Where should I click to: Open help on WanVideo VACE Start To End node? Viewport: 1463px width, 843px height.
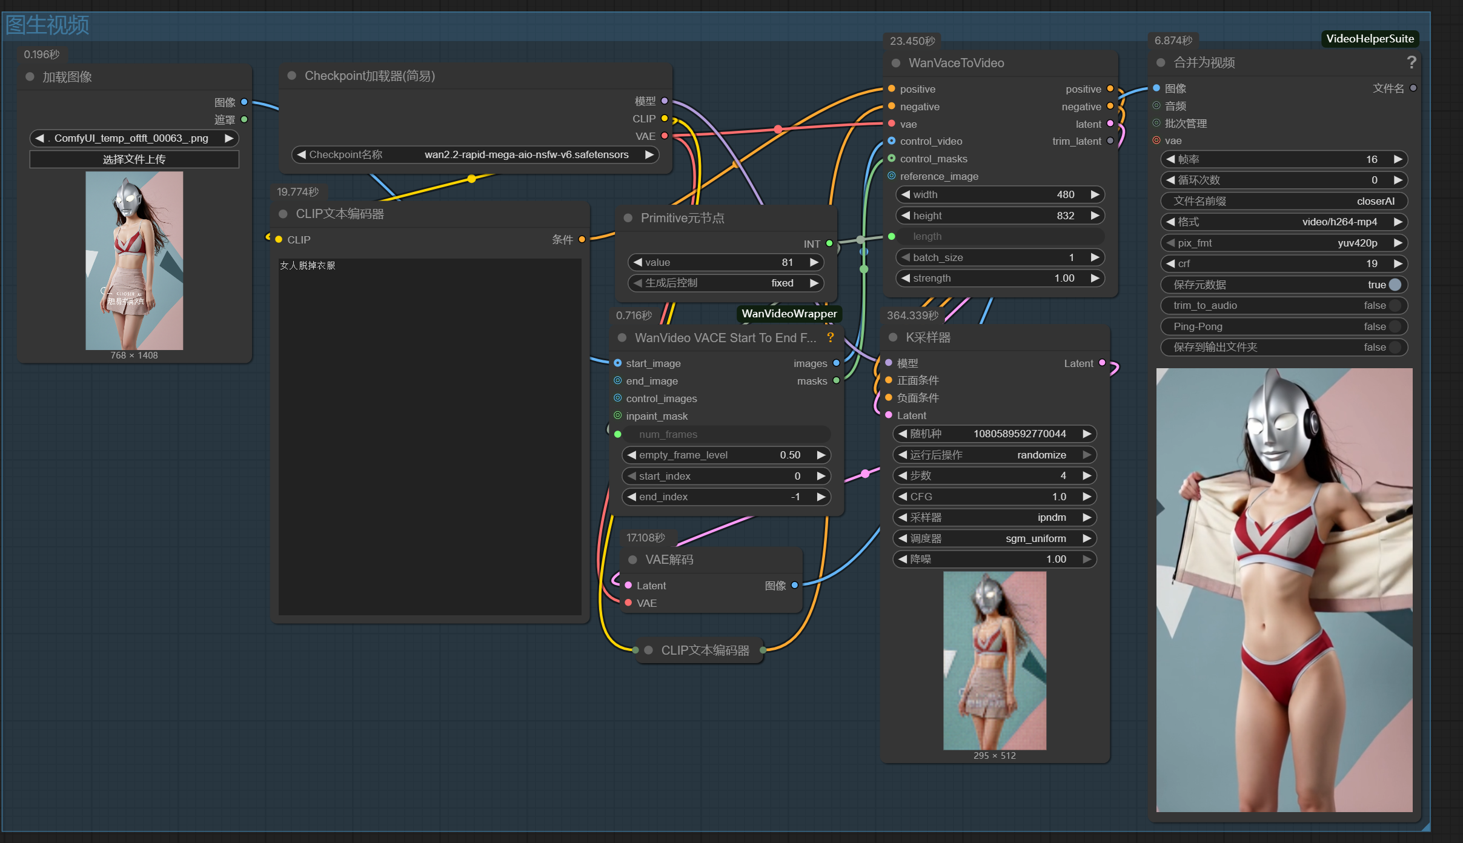click(831, 337)
